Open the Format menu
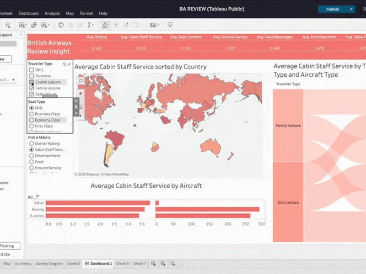This screenshot has width=366, height=274. point(86,13)
